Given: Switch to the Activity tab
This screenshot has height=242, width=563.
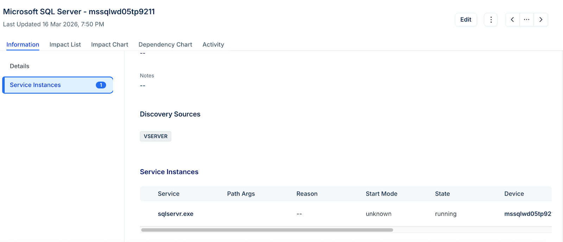Looking at the screenshot, I should point(213,45).
